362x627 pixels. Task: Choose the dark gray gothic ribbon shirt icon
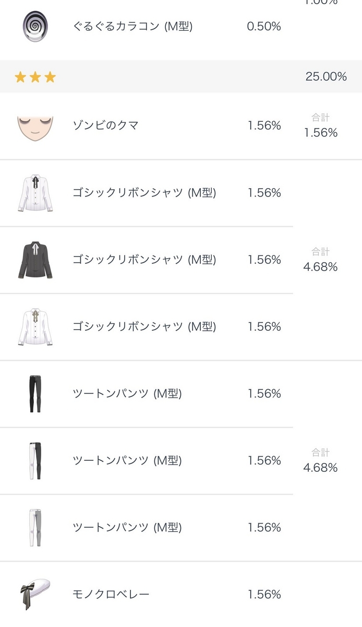click(x=35, y=260)
